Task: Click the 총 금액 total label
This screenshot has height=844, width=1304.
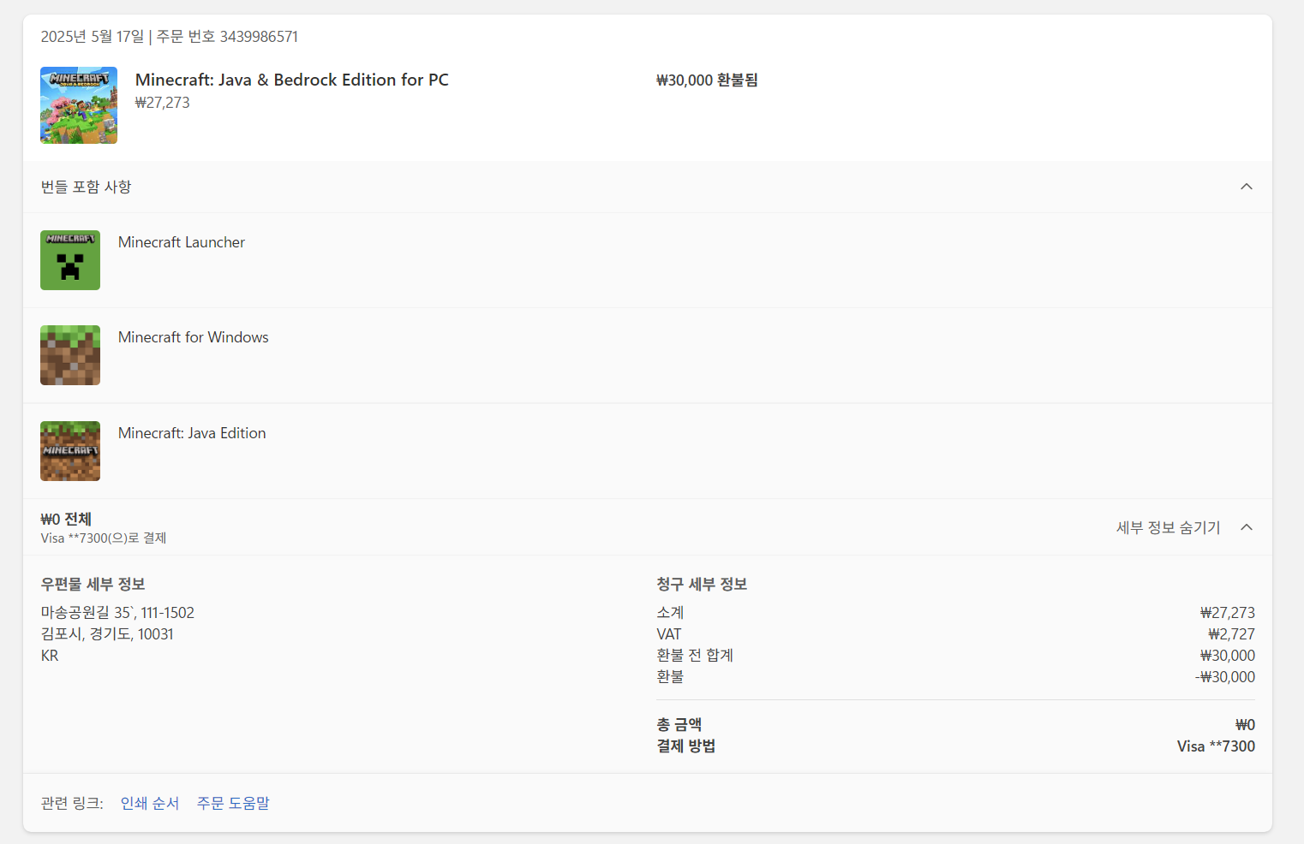Action: 679,725
